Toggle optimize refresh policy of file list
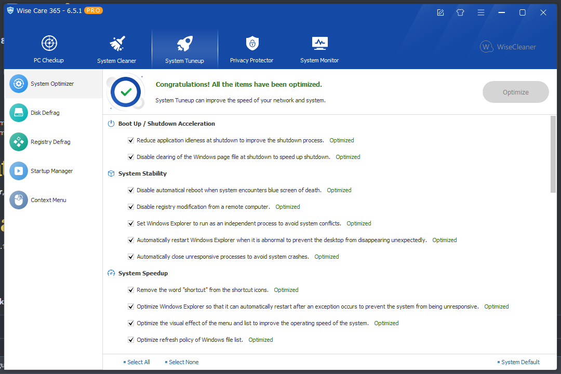 131,340
